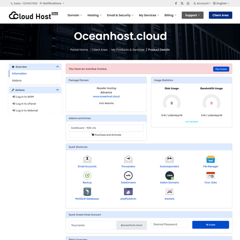Select Addons in the Overview sidebar
Image resolution: width=240 pixels, height=240 pixels.
[17, 81]
